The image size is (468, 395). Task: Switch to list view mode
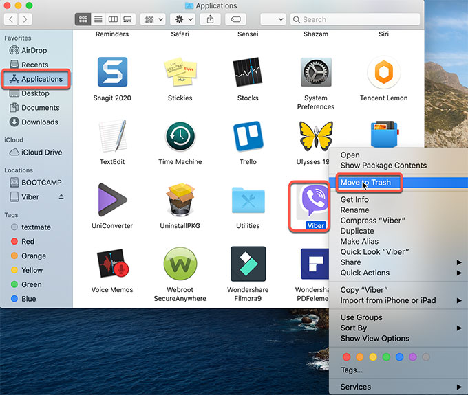coord(98,19)
